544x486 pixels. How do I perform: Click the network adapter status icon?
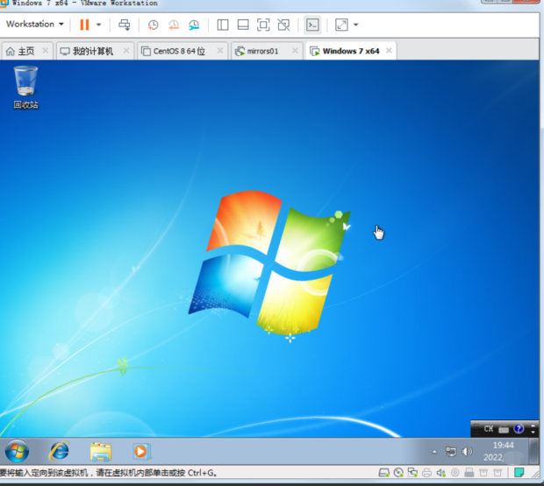(412, 473)
